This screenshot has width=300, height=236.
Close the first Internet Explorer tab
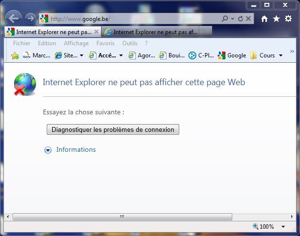96,32
